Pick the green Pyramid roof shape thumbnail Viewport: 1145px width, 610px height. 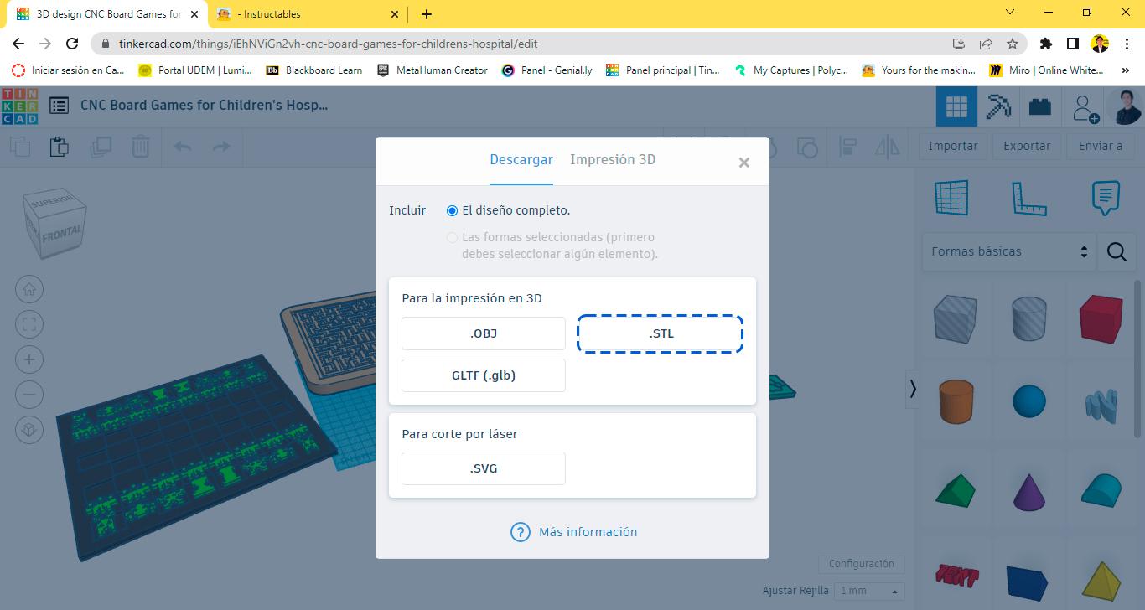(x=956, y=489)
